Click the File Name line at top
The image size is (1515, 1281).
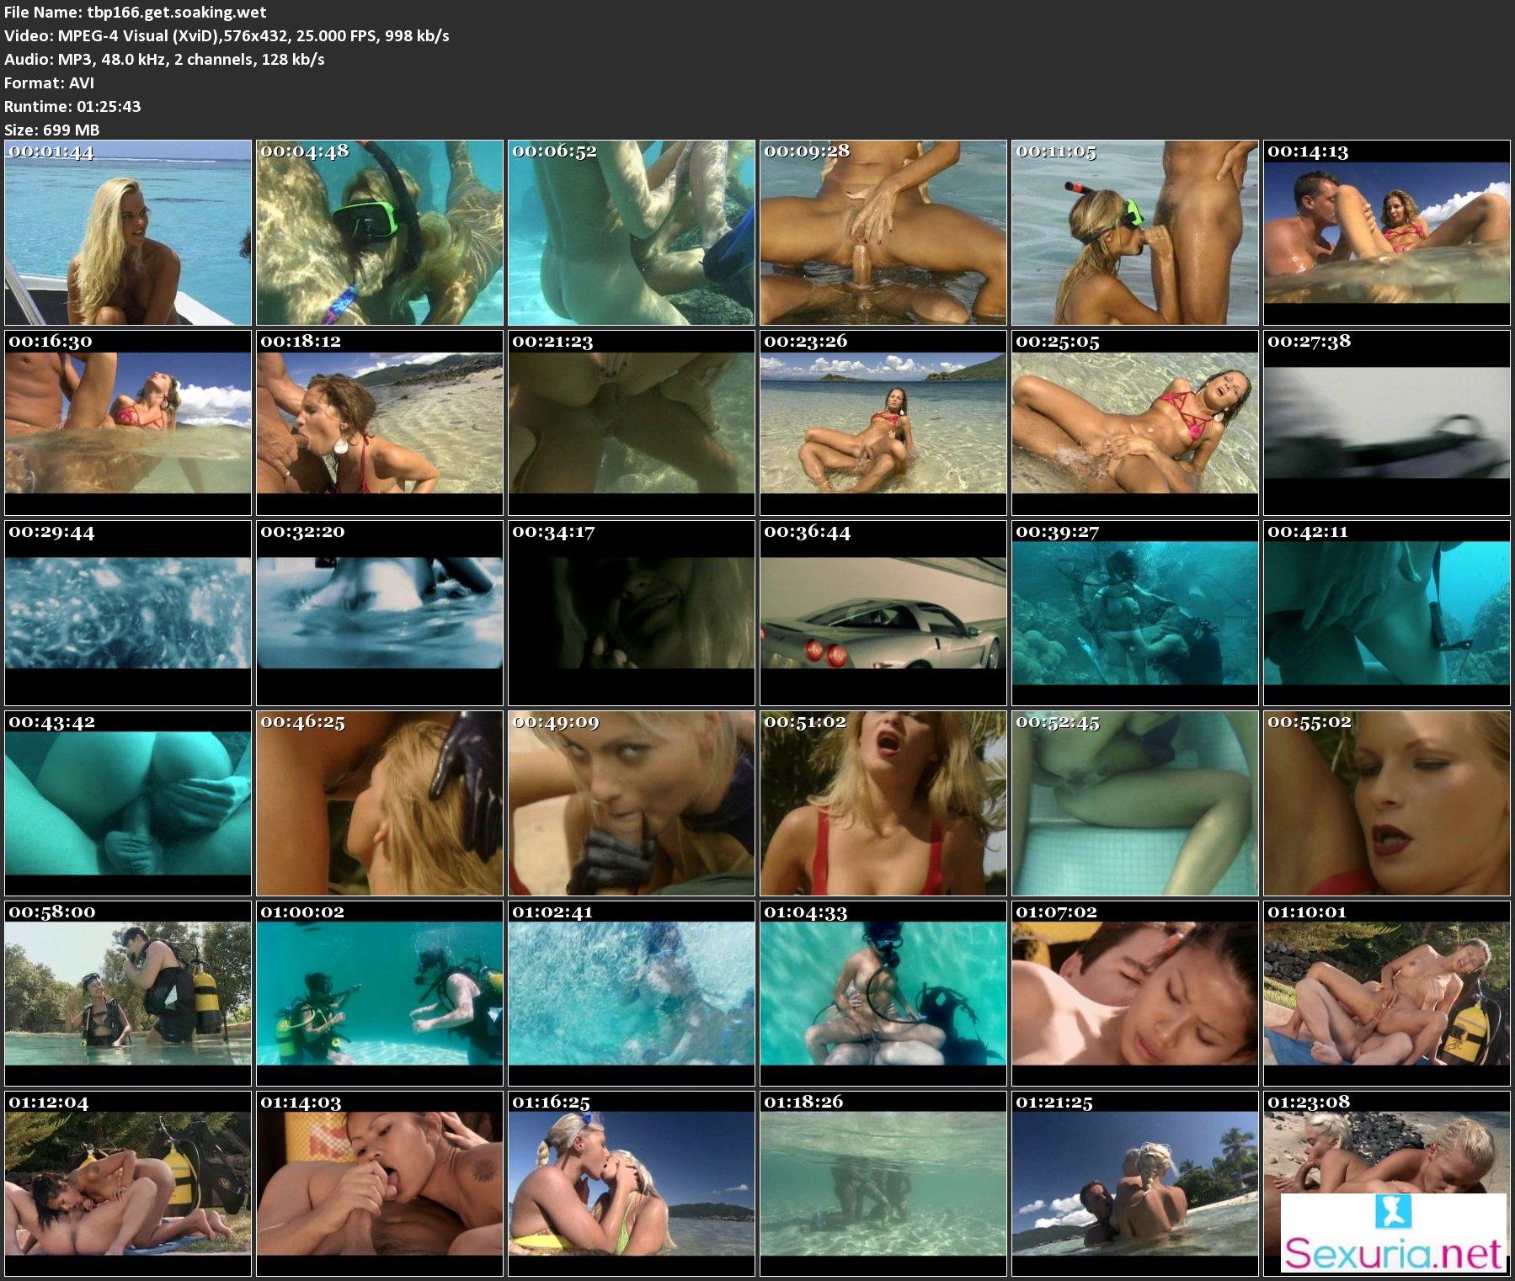[136, 12]
